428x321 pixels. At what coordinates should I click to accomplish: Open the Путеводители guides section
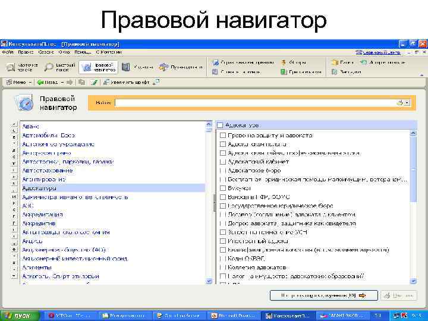181,67
